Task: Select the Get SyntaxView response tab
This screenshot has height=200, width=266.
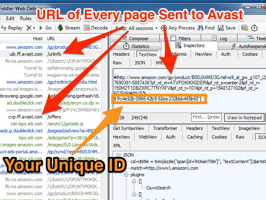Action: coord(128,128)
